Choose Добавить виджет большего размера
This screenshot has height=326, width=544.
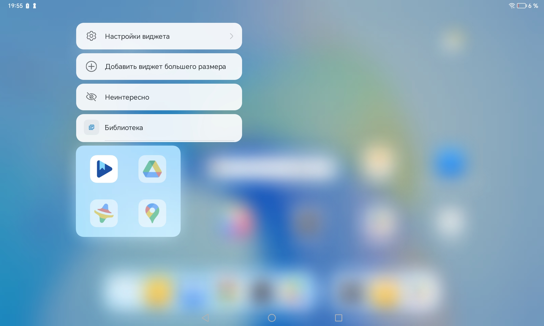point(165,67)
